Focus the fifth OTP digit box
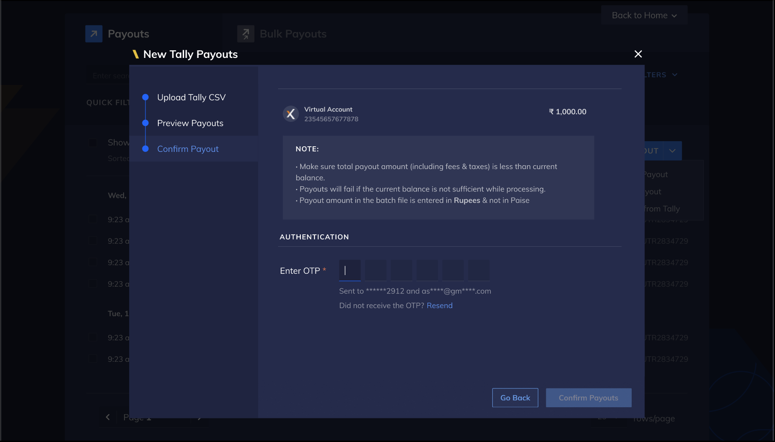 click(453, 270)
